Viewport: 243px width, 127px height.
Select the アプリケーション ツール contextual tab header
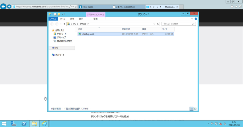click(x=95, y=15)
